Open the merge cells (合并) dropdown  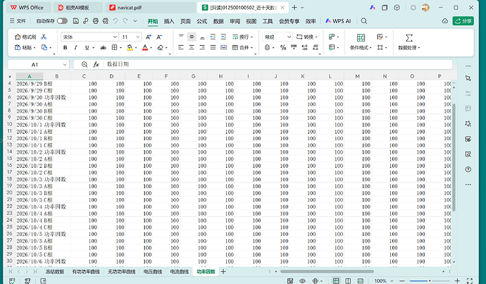242,47
